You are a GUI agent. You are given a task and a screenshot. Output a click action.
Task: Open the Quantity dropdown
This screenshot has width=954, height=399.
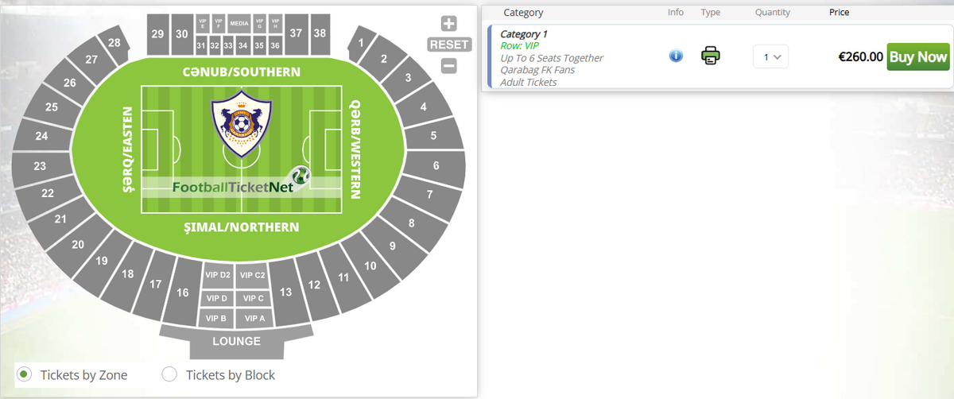pyautogui.click(x=770, y=56)
